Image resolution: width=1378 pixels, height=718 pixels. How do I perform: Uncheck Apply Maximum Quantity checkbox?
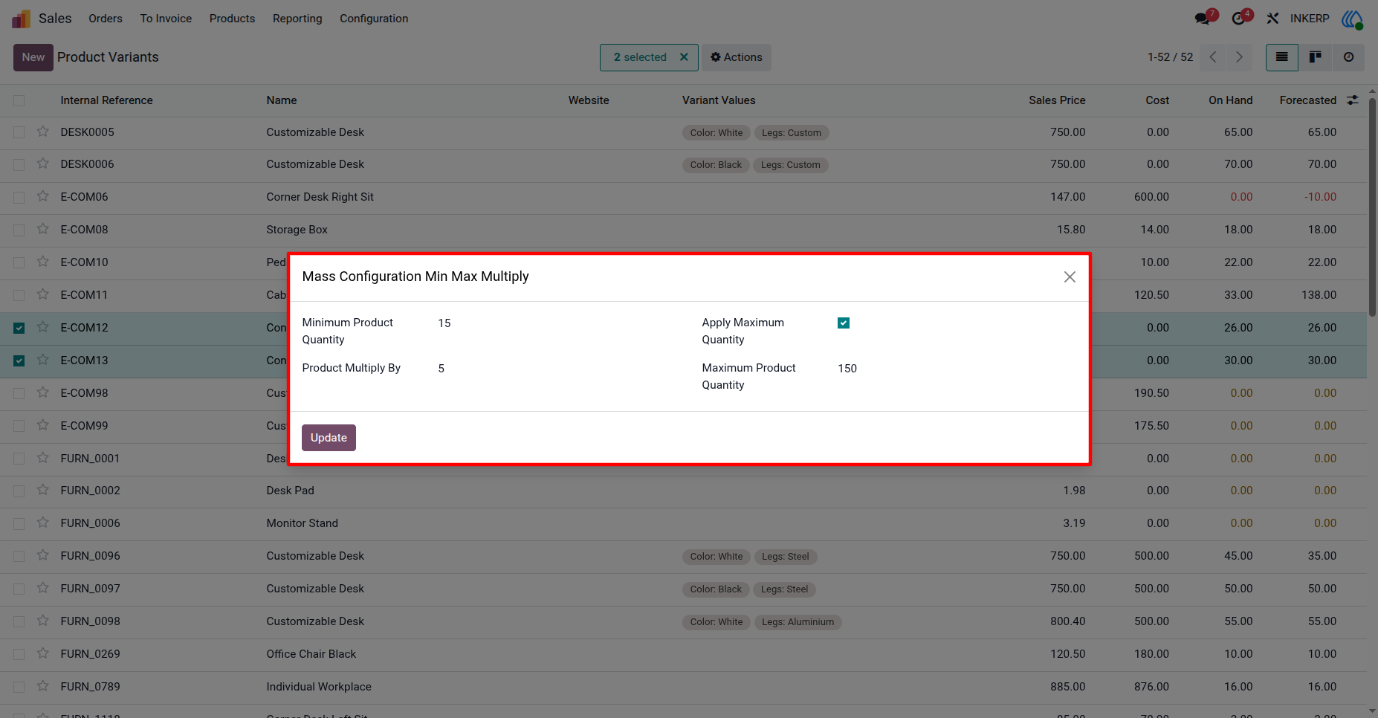click(844, 323)
